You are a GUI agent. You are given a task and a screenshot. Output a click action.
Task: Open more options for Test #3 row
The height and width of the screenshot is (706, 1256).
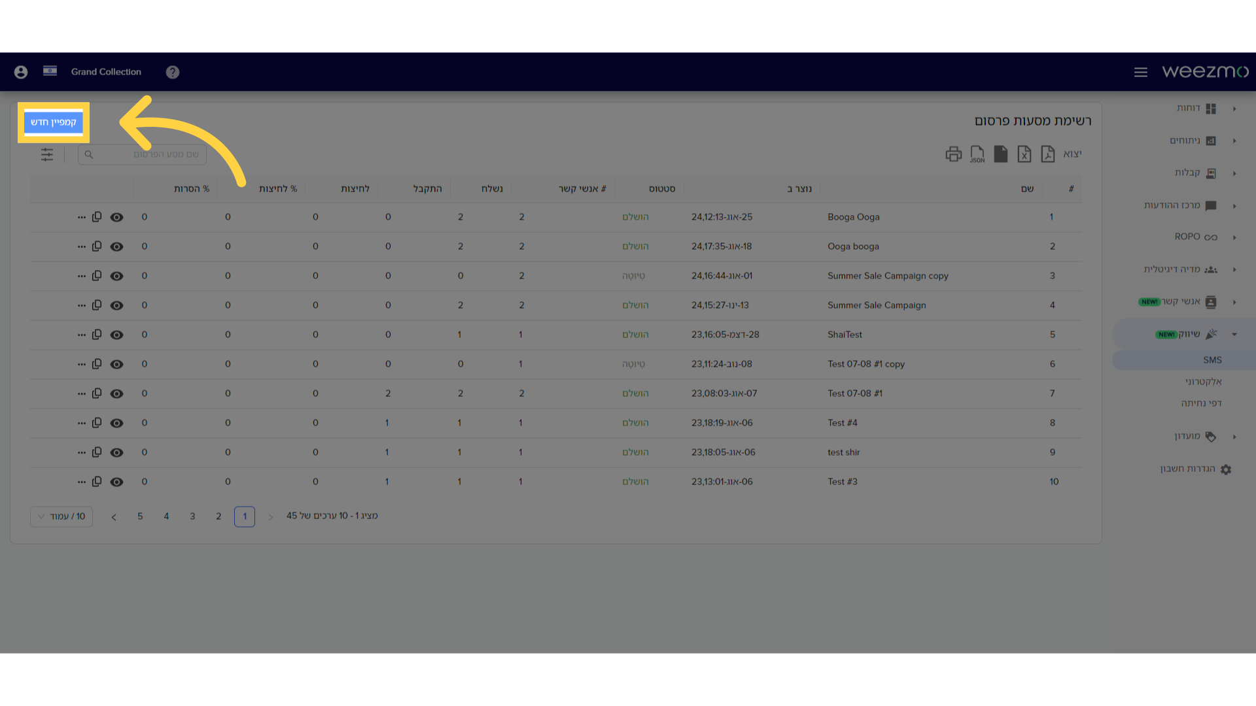82,482
